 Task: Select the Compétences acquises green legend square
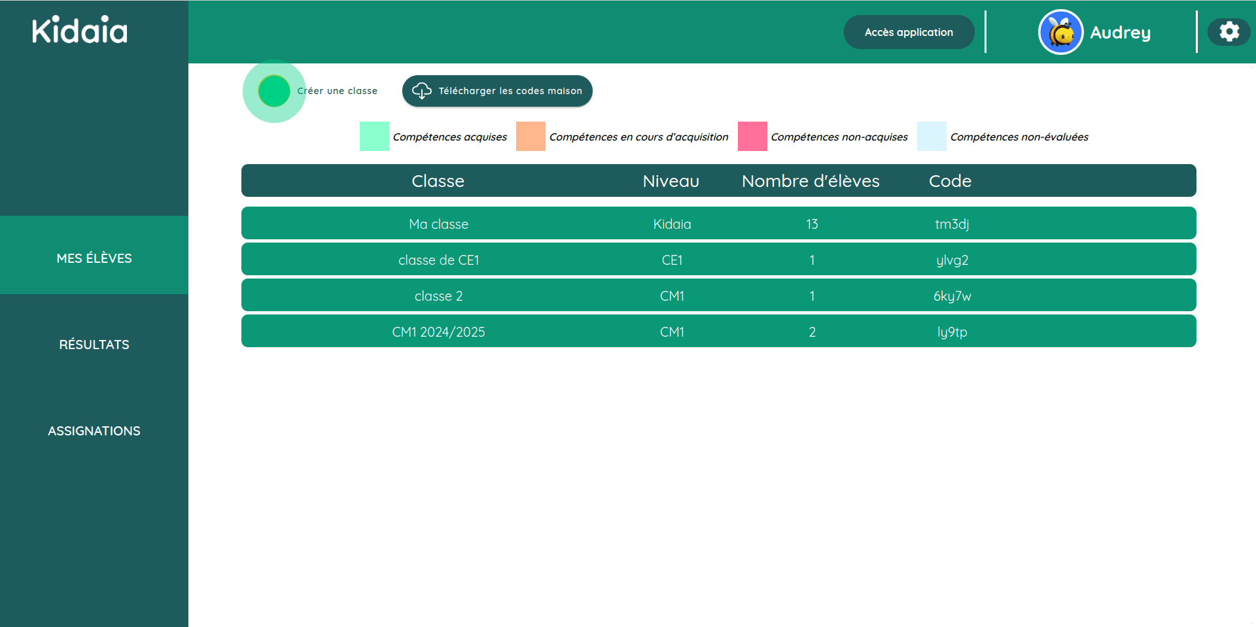tap(374, 137)
